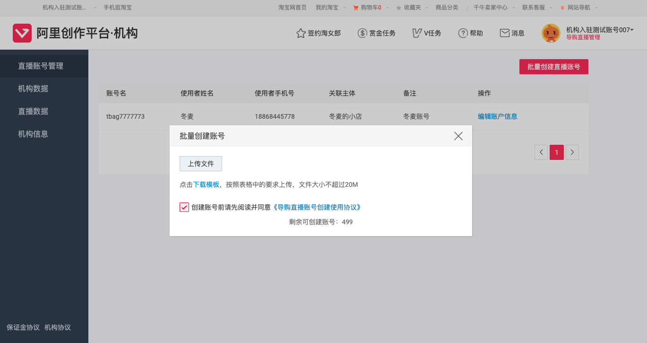Open 保证金协议 link

(x=23, y=327)
